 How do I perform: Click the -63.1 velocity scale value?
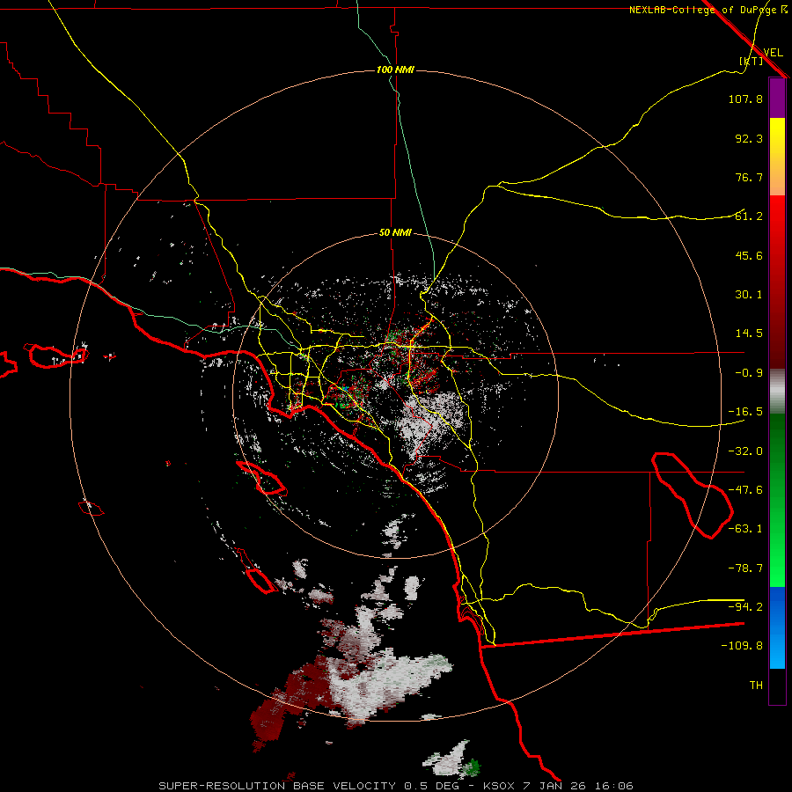[745, 529]
